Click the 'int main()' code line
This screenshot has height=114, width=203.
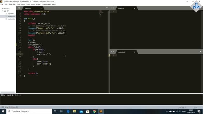click(x=29, y=19)
